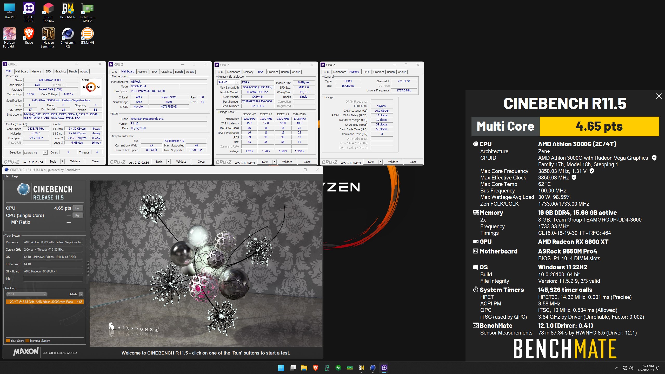This screenshot has height=374, width=665.
Task: Click the volume speaker tray icon
Action: click(631, 368)
